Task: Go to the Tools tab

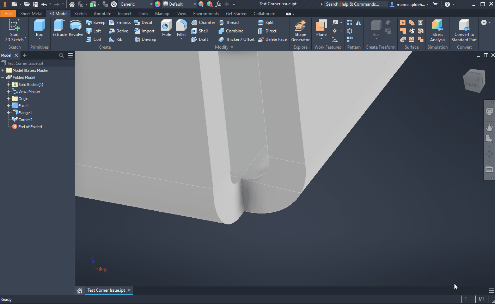Action: click(143, 14)
